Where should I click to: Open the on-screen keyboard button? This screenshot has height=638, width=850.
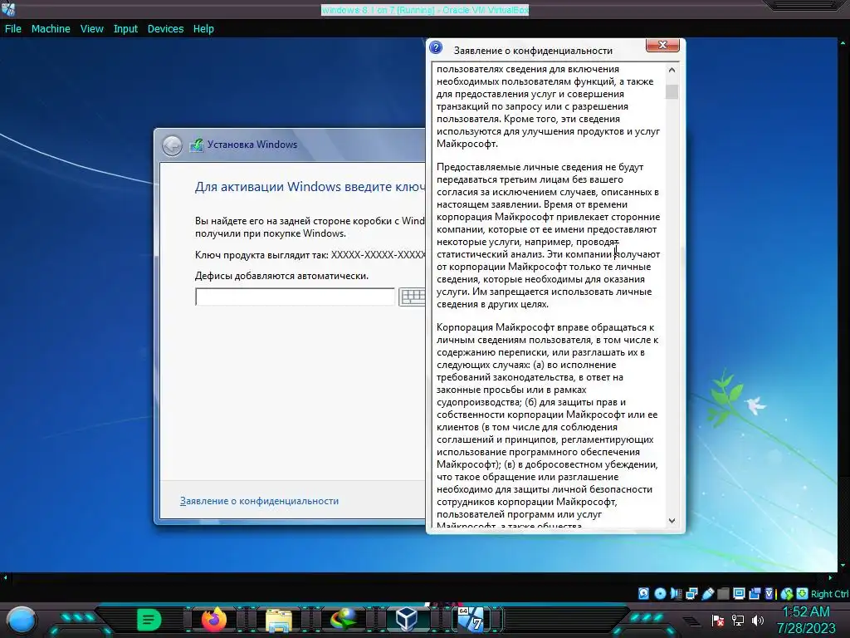point(412,297)
